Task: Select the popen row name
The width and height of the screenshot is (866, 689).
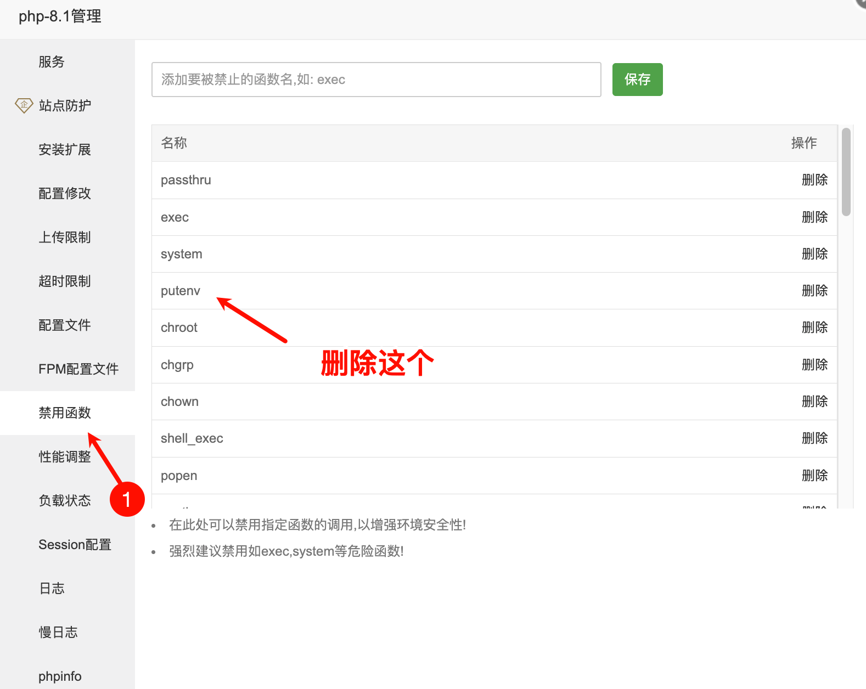Action: 179,476
